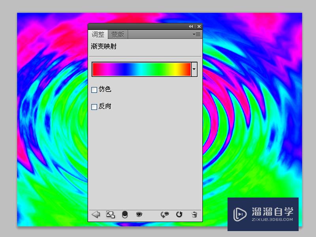
Task: Click the 渐变映射 heading text
Action: [103, 46]
